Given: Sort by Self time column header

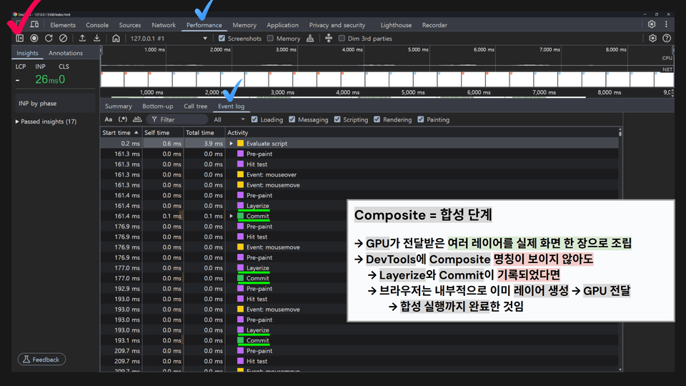Looking at the screenshot, I should (x=163, y=133).
